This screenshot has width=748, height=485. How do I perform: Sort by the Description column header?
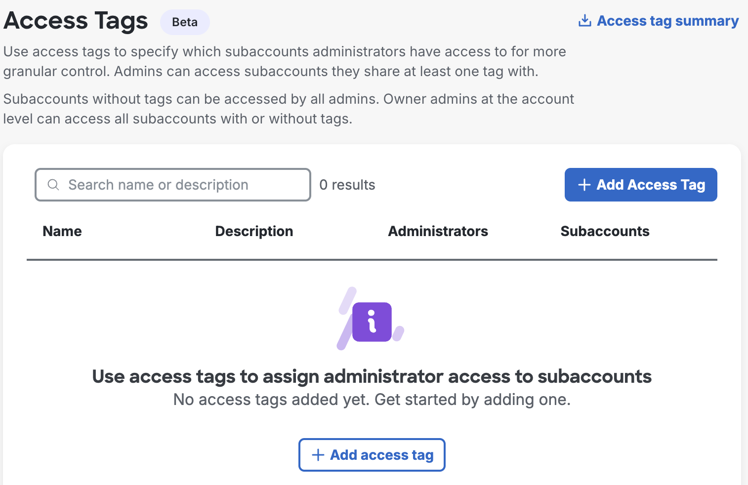coord(254,231)
